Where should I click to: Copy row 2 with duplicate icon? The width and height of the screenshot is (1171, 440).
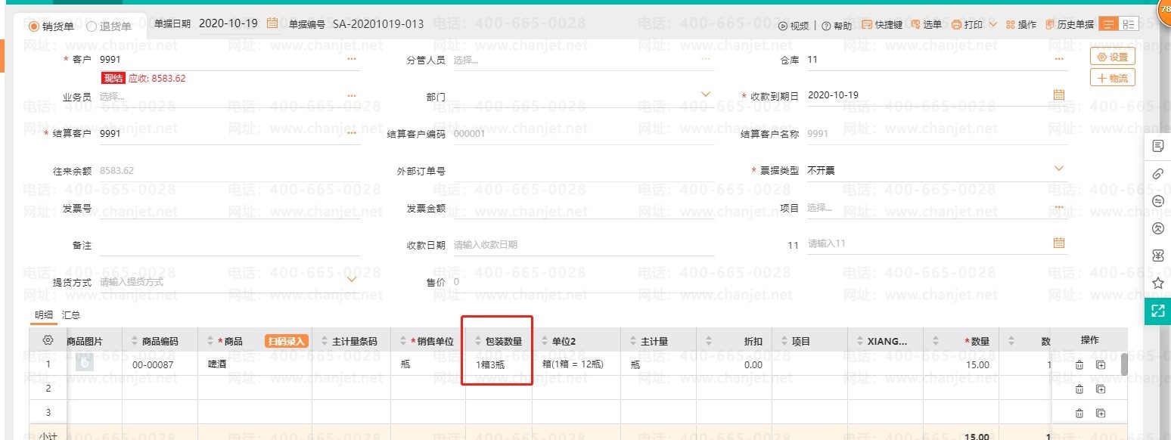click(1101, 389)
